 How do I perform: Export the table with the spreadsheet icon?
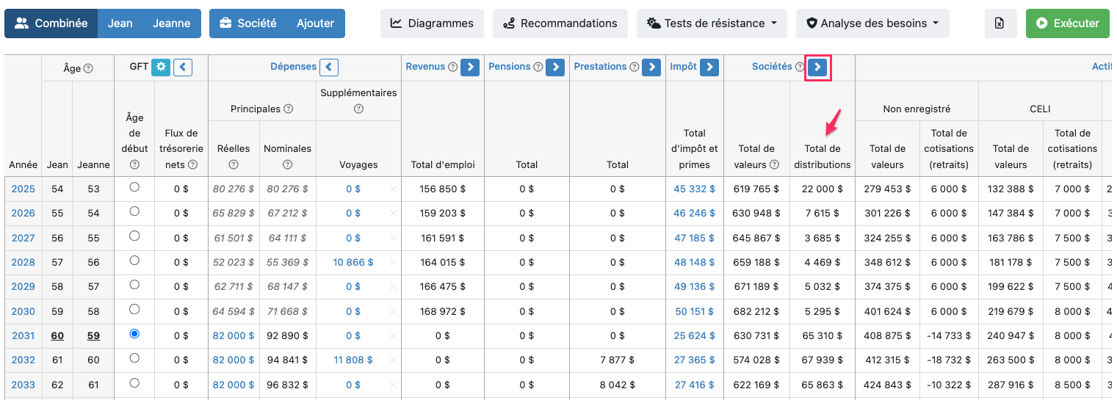[x=1000, y=23]
